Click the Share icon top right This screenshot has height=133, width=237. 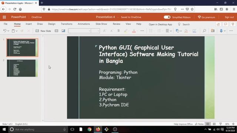click(x=218, y=24)
